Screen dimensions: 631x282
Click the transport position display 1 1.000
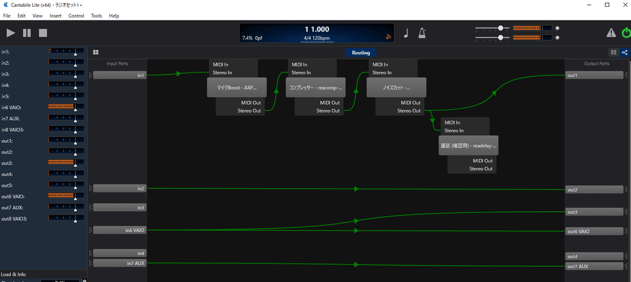point(317,30)
